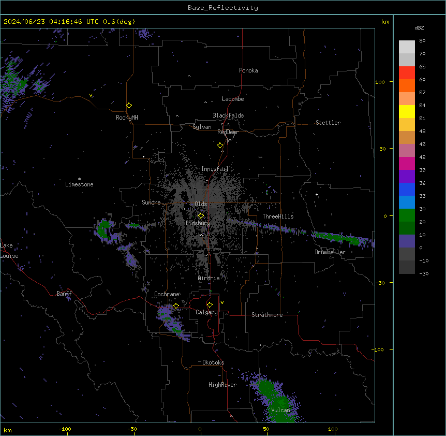This screenshot has height=436, width=446.
Task: Click the -30 value at legend bottom
Action: tap(424, 273)
